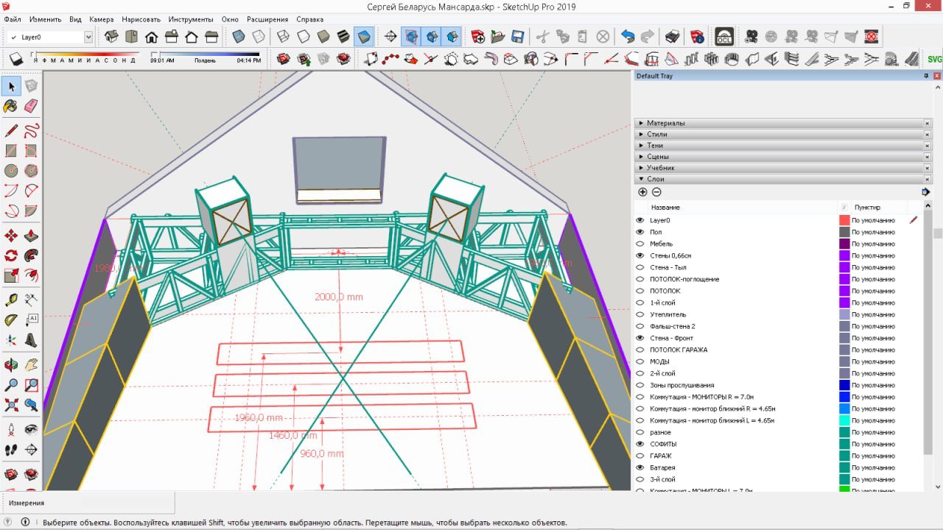Expand the Материалы panel
Screen dimensions: 943x530
click(x=667, y=123)
